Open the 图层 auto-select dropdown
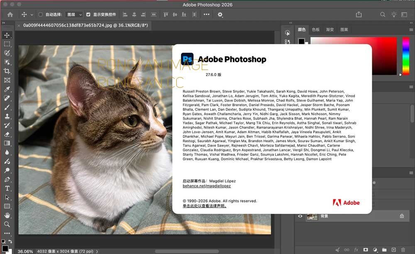Screen dimensions: 415x254 75,15
